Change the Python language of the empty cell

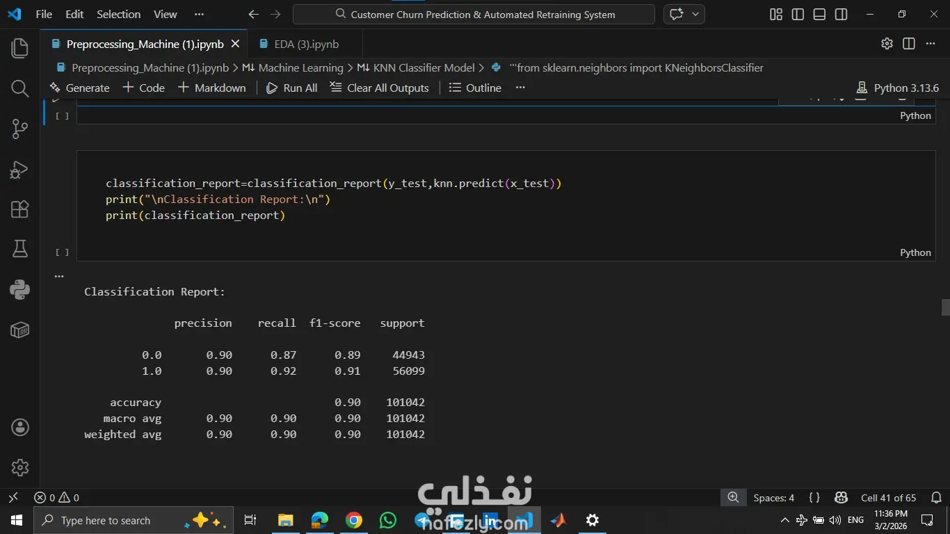pos(915,115)
